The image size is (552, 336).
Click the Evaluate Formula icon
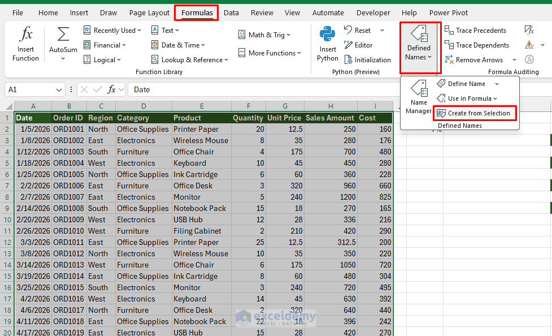529,59
